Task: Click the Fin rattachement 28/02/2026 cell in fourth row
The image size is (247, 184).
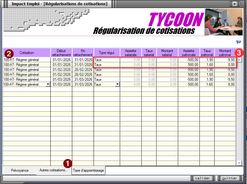Action: tap(83, 75)
